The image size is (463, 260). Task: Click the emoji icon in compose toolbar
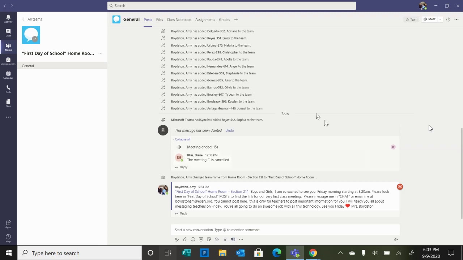click(193, 239)
